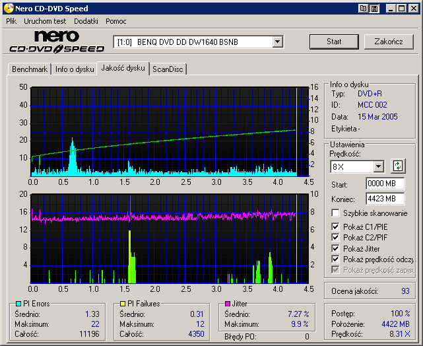Click the 15 Mar 2005 date value
423x346 pixels.
[x=377, y=117]
